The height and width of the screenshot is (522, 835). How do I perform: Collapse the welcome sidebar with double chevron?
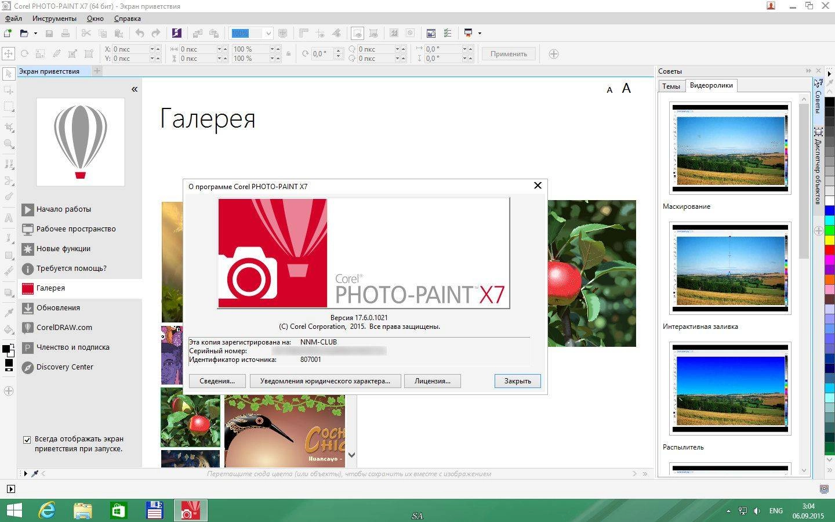tap(135, 89)
